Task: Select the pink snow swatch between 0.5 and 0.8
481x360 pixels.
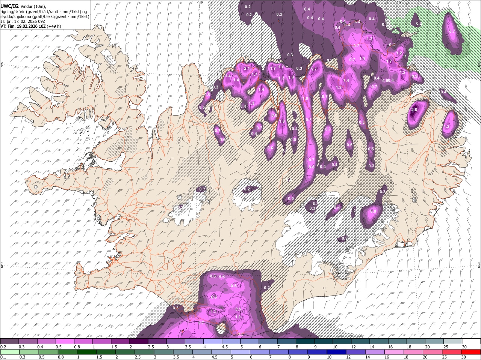Action: (x=65, y=341)
